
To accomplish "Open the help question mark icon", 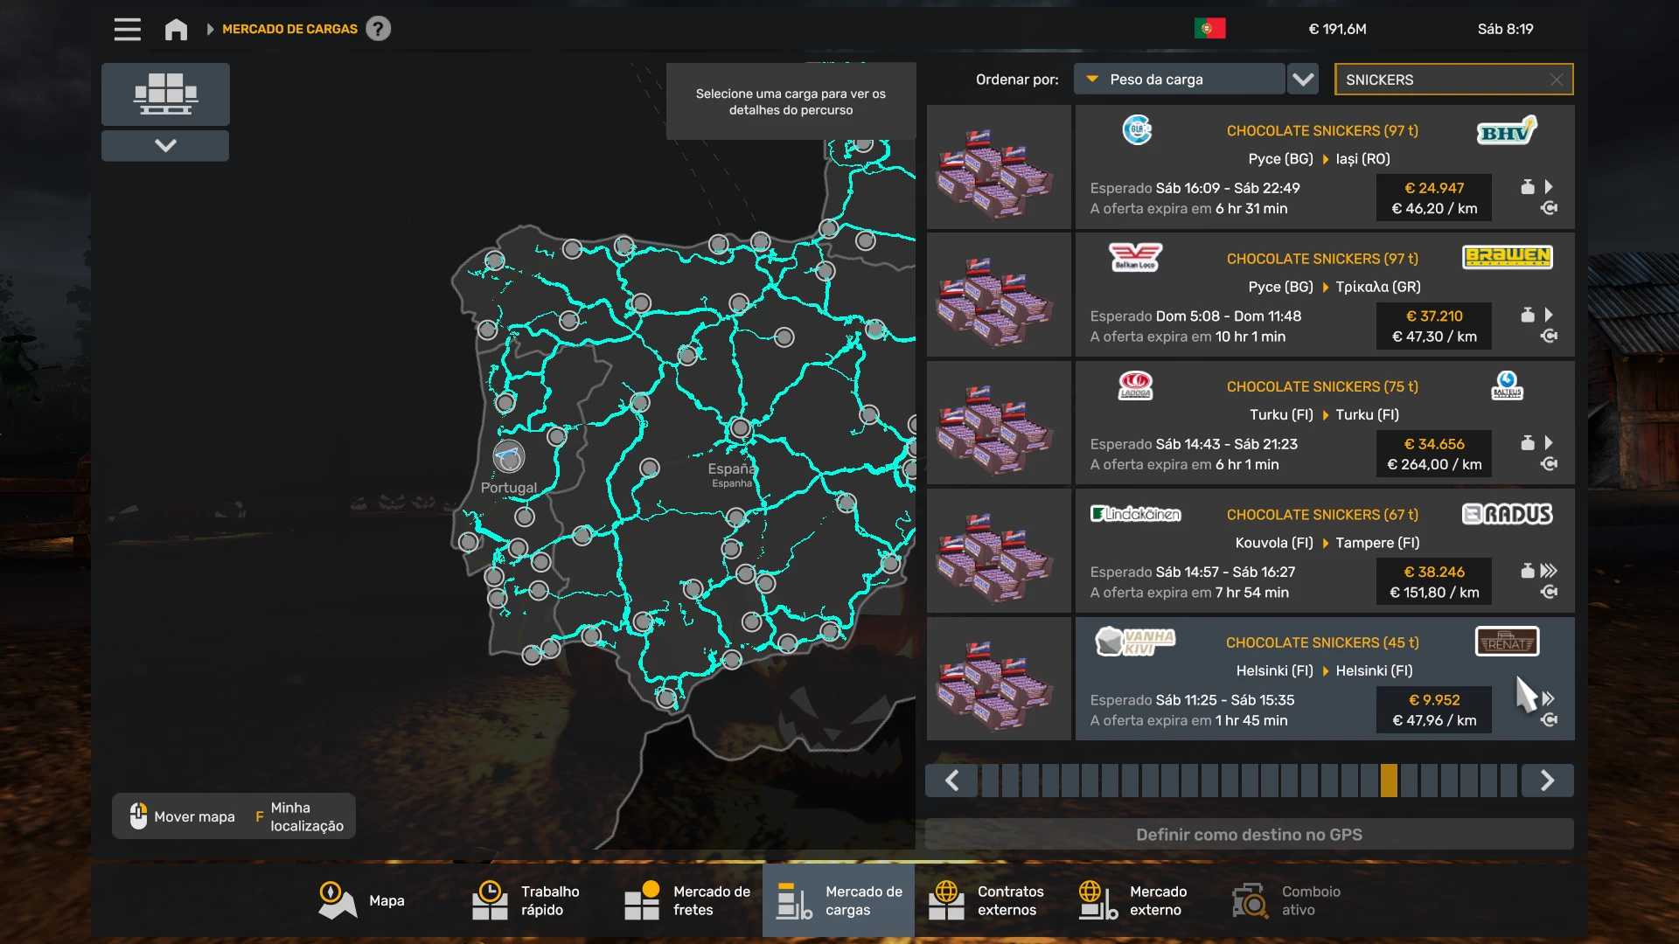I will click(x=378, y=29).
